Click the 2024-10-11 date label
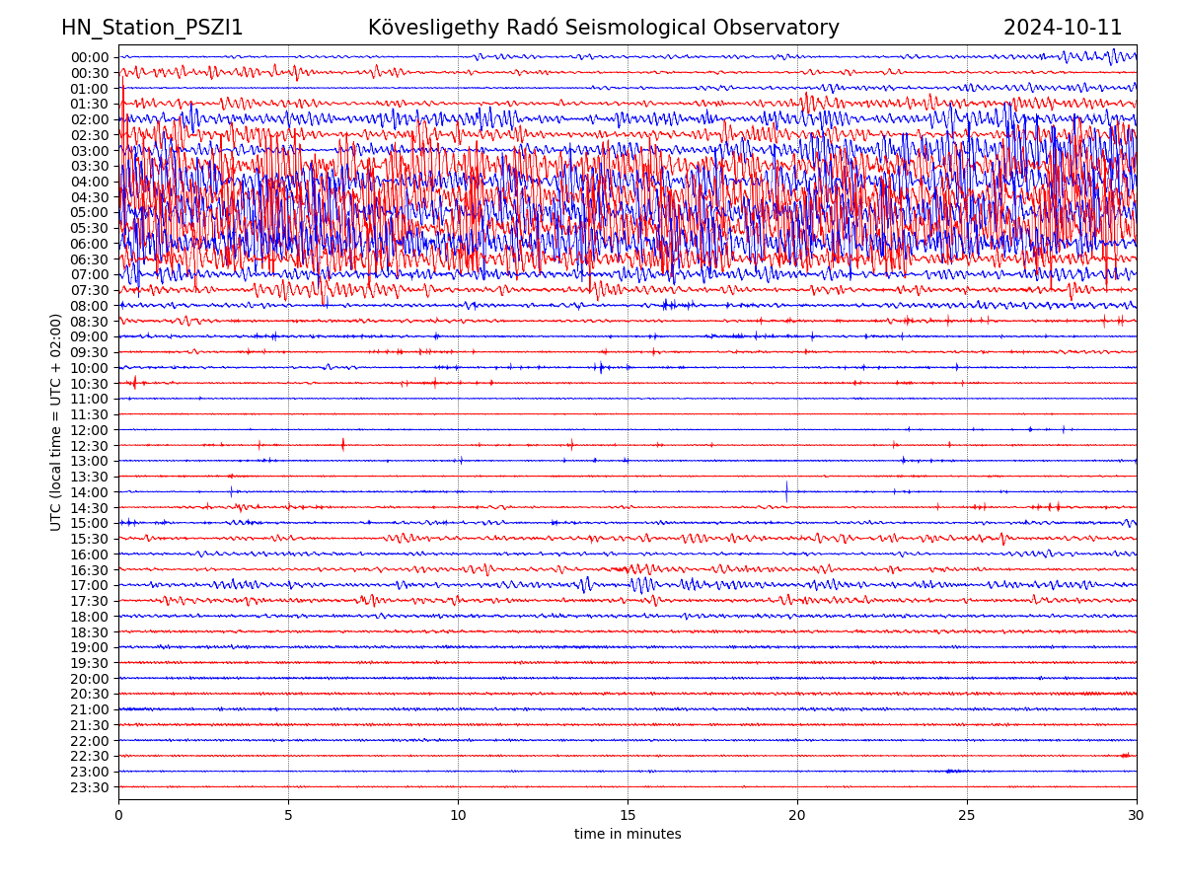 tap(1063, 28)
